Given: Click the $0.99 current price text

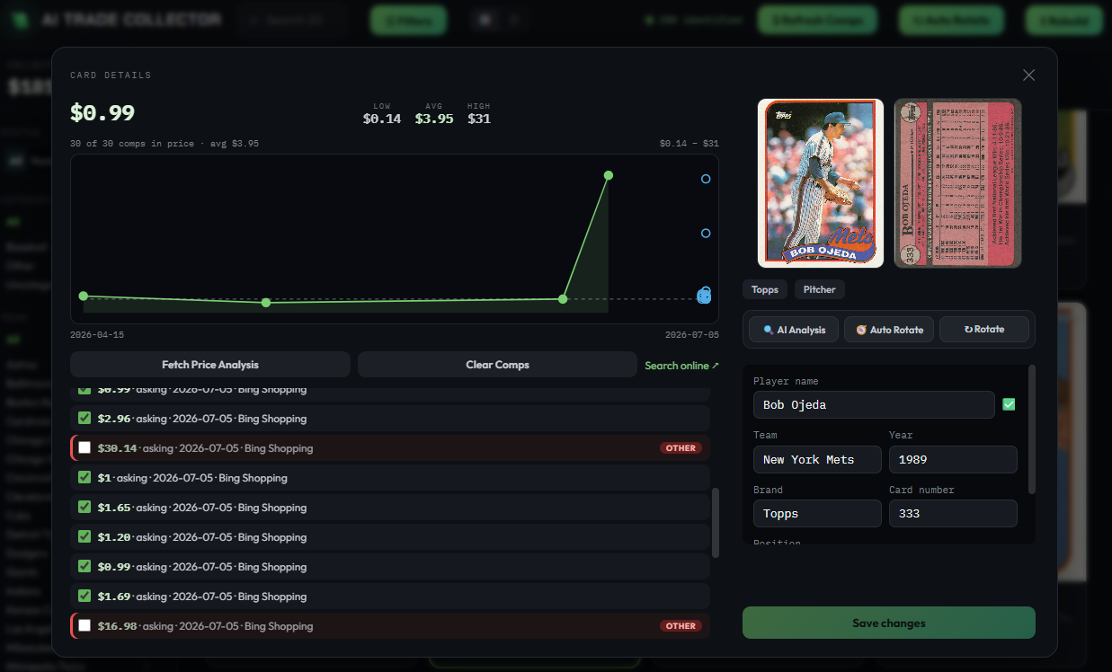Looking at the screenshot, I should (102, 112).
